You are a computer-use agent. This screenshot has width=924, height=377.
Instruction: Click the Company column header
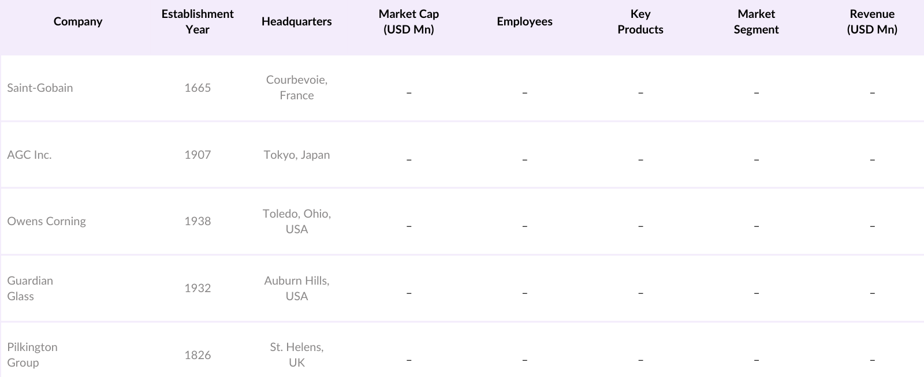tap(78, 21)
